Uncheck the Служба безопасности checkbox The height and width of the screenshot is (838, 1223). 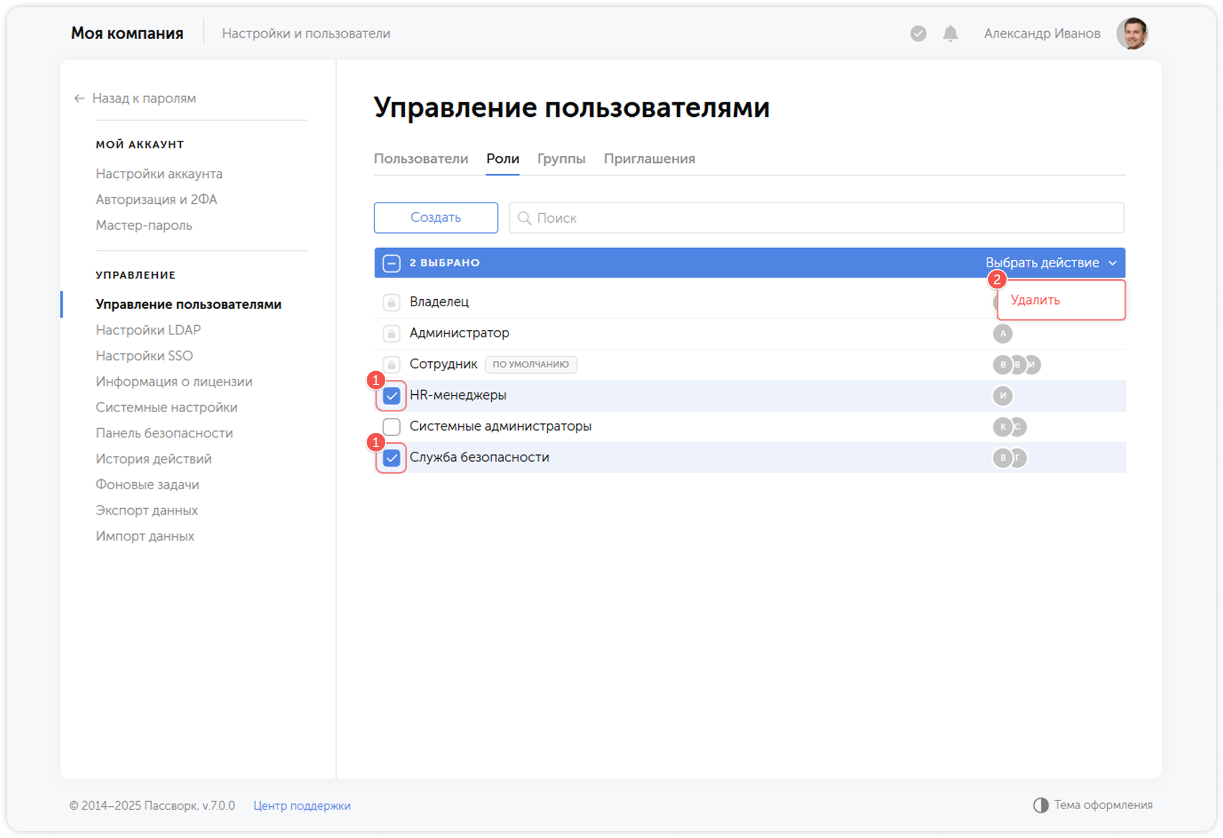pos(392,458)
